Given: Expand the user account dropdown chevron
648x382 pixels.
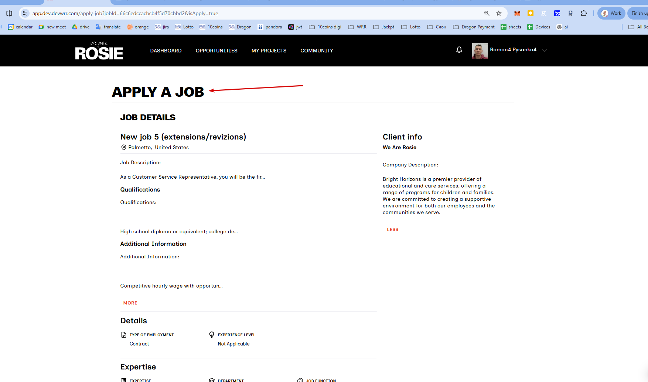Looking at the screenshot, I should pyautogui.click(x=544, y=51).
